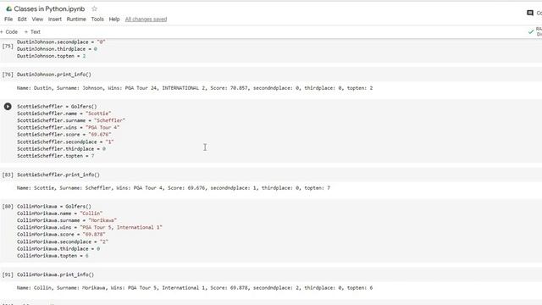This screenshot has width=542, height=305.
Task: Click line ScottieScheffler = Golfers()
Action: [x=57, y=107]
